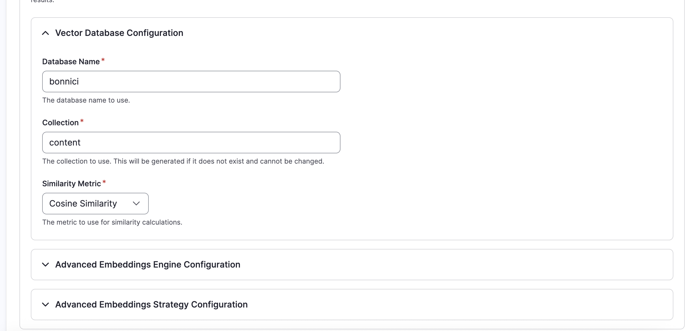Click the Advanced Embeddings Engine Configuration heading
This screenshot has height=331, width=695.
[x=148, y=265]
